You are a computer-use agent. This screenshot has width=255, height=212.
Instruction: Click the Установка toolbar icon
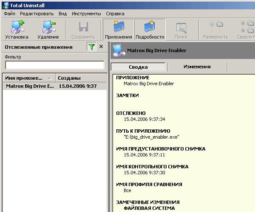pos(17,27)
